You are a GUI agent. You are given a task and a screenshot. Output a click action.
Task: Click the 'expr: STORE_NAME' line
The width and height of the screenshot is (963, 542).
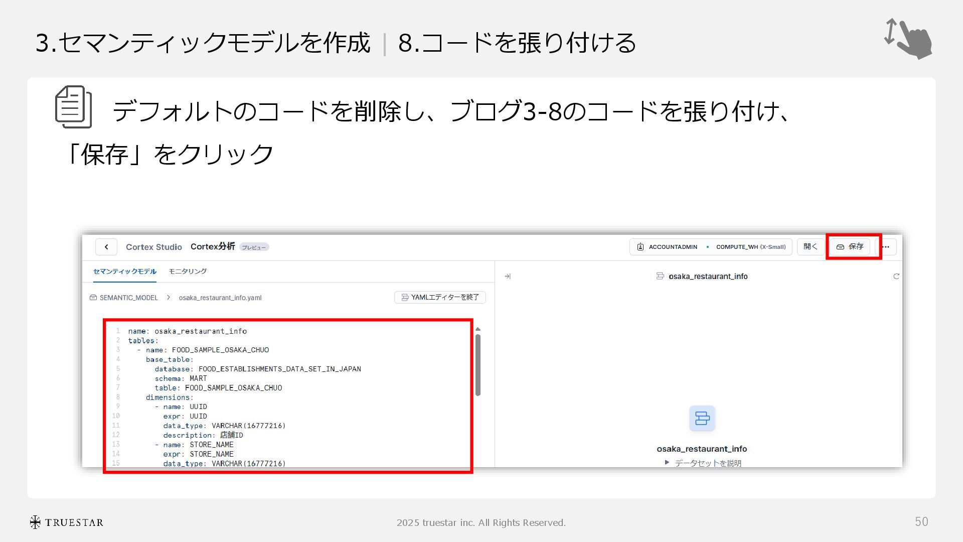tap(198, 454)
